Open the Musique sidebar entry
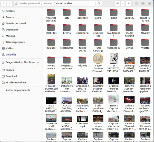The height and width of the screenshot is (142, 154). click(x=11, y=36)
